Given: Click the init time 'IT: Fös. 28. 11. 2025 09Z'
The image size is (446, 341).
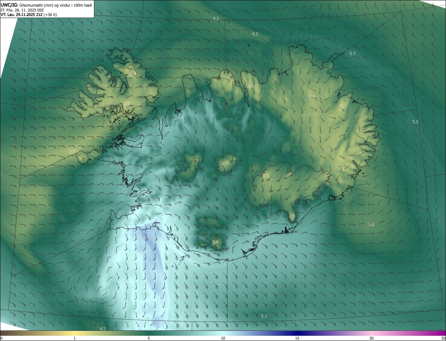Looking at the screenshot, I should (23, 10).
